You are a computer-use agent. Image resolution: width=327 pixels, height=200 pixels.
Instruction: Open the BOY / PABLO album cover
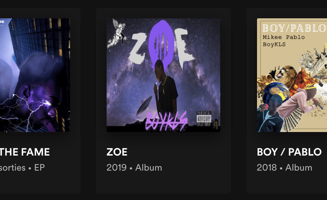tap(292, 75)
